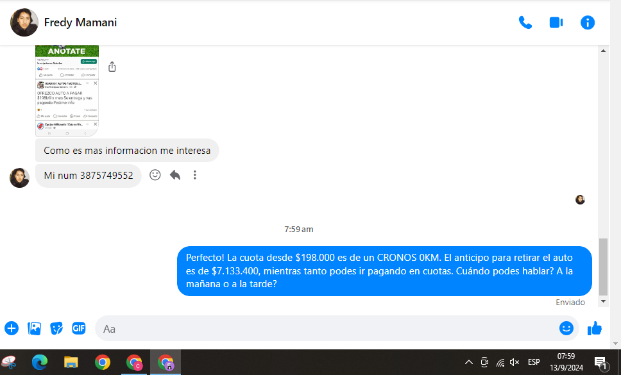Send a thumbs-up like
Screen dimensions: 621x375
coord(595,328)
